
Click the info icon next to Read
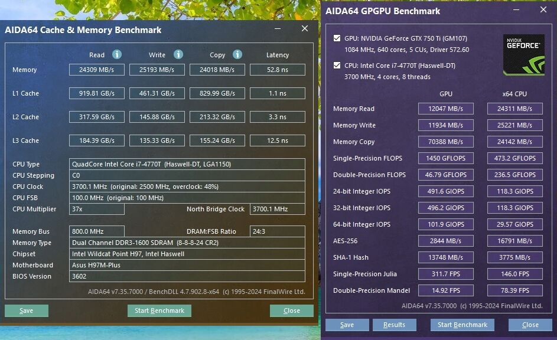(x=117, y=54)
